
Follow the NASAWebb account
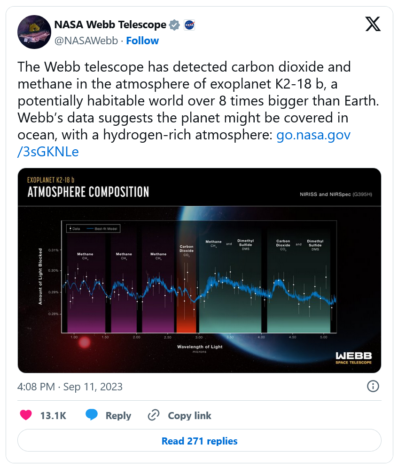[x=142, y=41]
